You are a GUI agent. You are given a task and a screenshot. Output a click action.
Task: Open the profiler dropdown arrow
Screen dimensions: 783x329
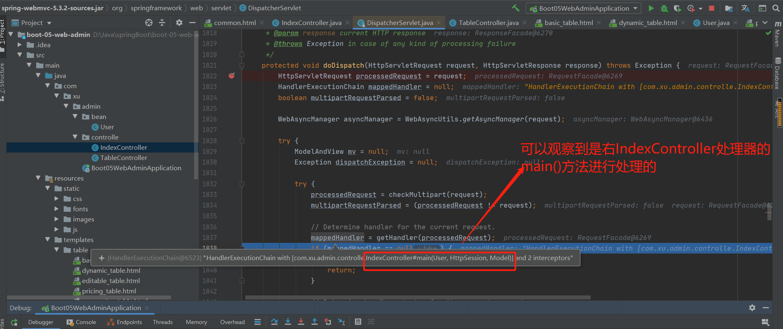click(x=700, y=8)
